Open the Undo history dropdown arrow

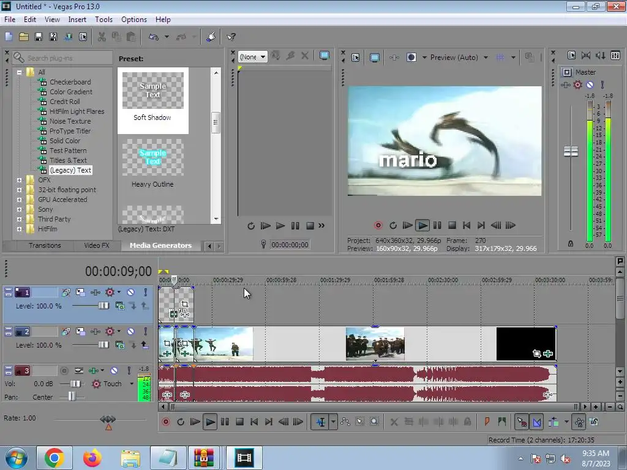pos(167,37)
